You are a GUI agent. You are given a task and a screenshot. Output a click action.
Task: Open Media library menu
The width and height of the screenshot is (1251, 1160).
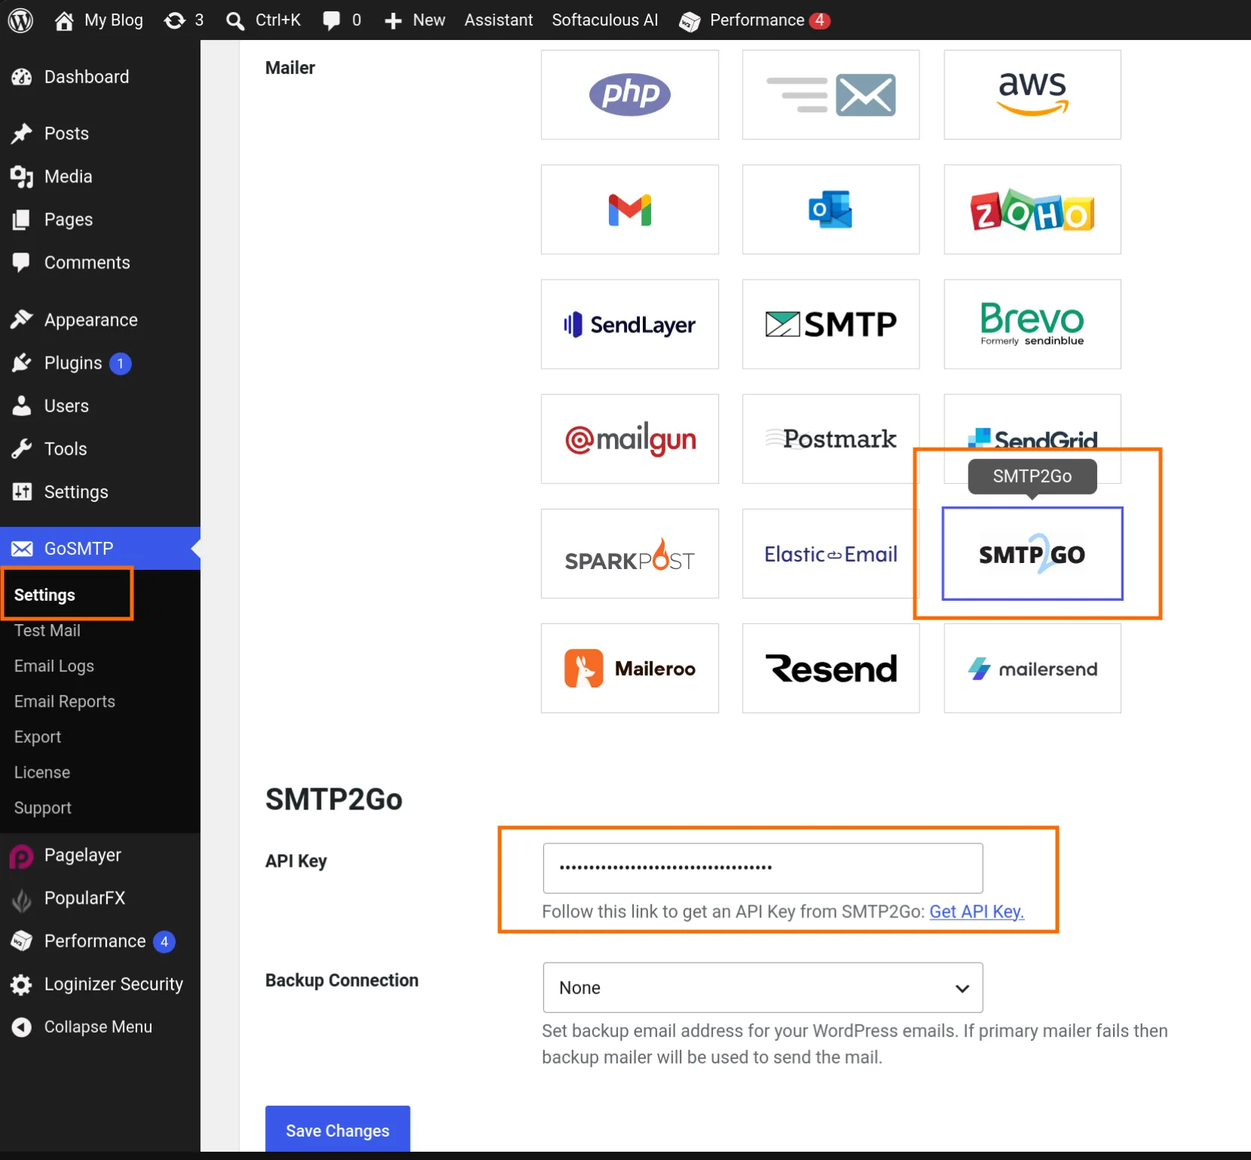tap(100, 176)
